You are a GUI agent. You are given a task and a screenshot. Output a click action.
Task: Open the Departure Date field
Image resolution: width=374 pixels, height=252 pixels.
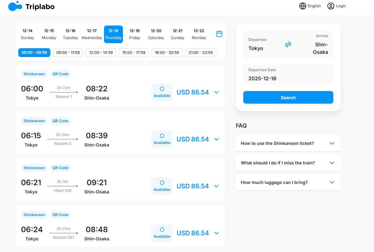tap(288, 75)
